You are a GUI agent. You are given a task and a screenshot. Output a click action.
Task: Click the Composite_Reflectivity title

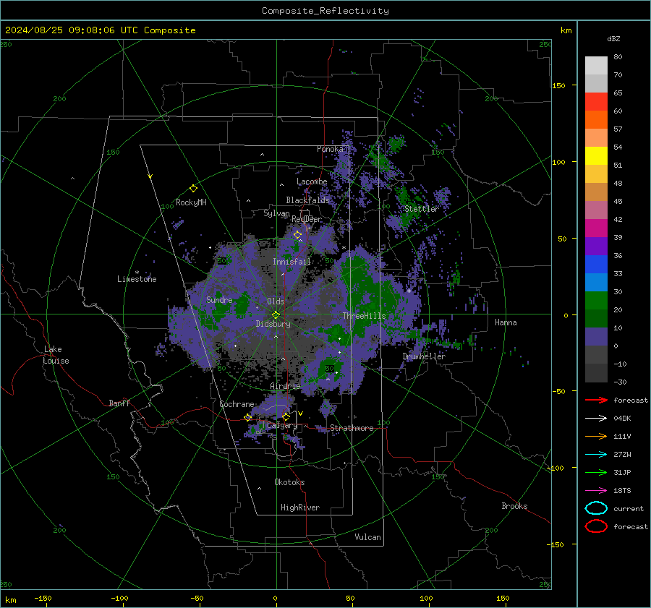tap(325, 11)
